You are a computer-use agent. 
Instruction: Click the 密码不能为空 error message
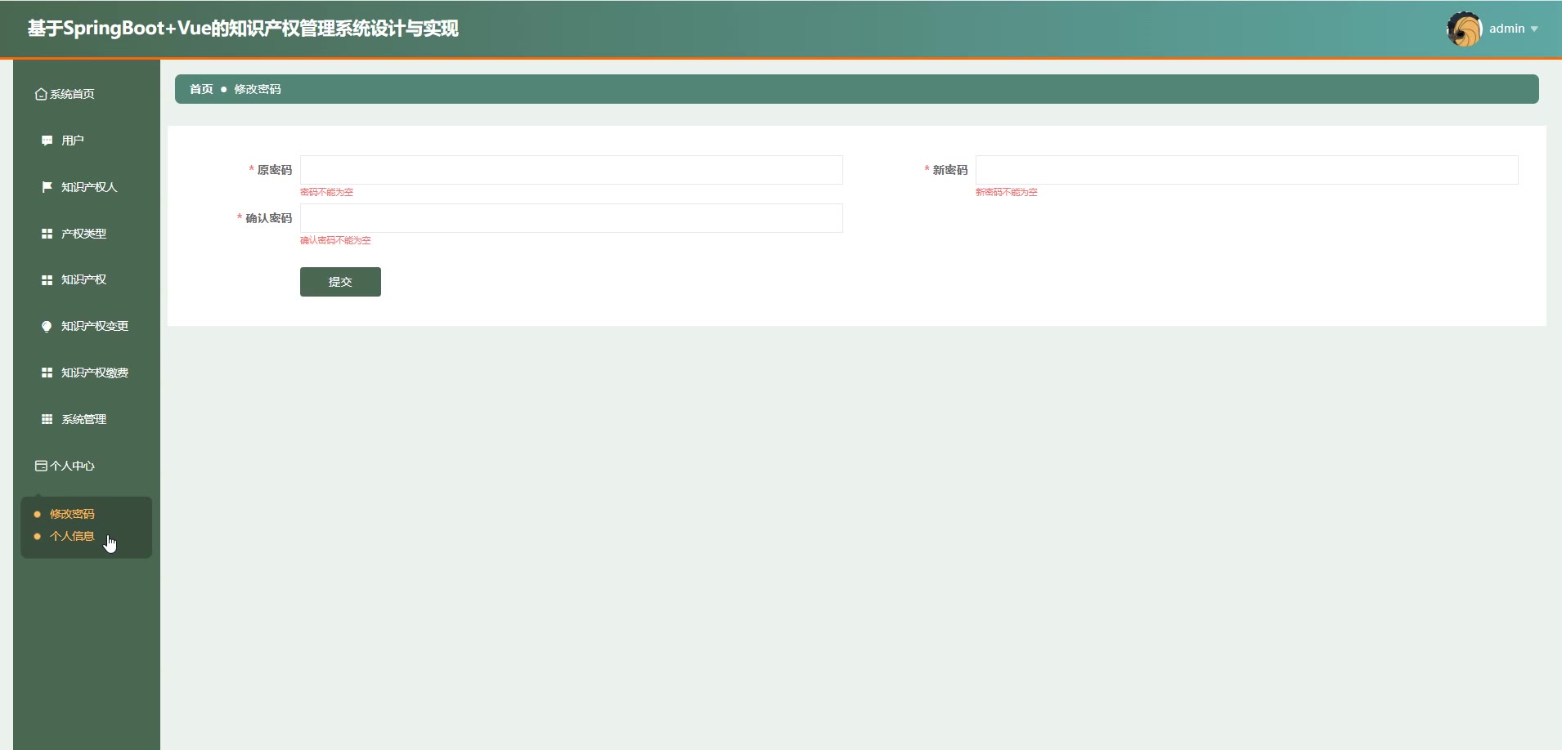coord(326,192)
